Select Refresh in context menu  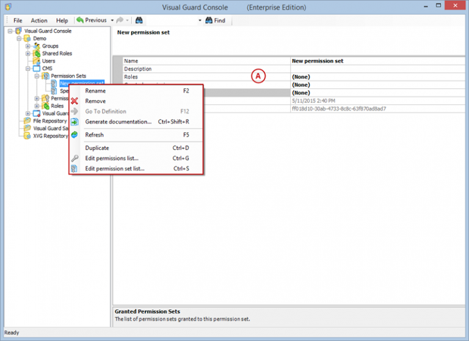tap(136, 135)
